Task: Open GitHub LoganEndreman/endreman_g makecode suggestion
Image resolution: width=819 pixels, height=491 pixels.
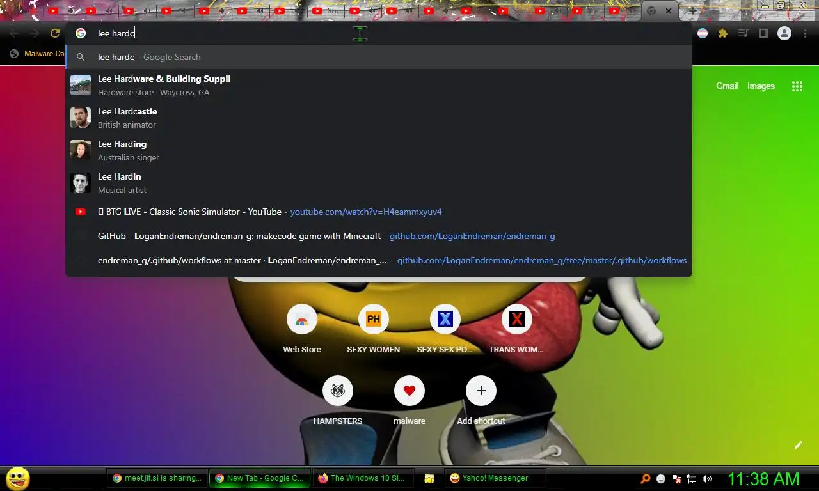Action: tap(379, 236)
